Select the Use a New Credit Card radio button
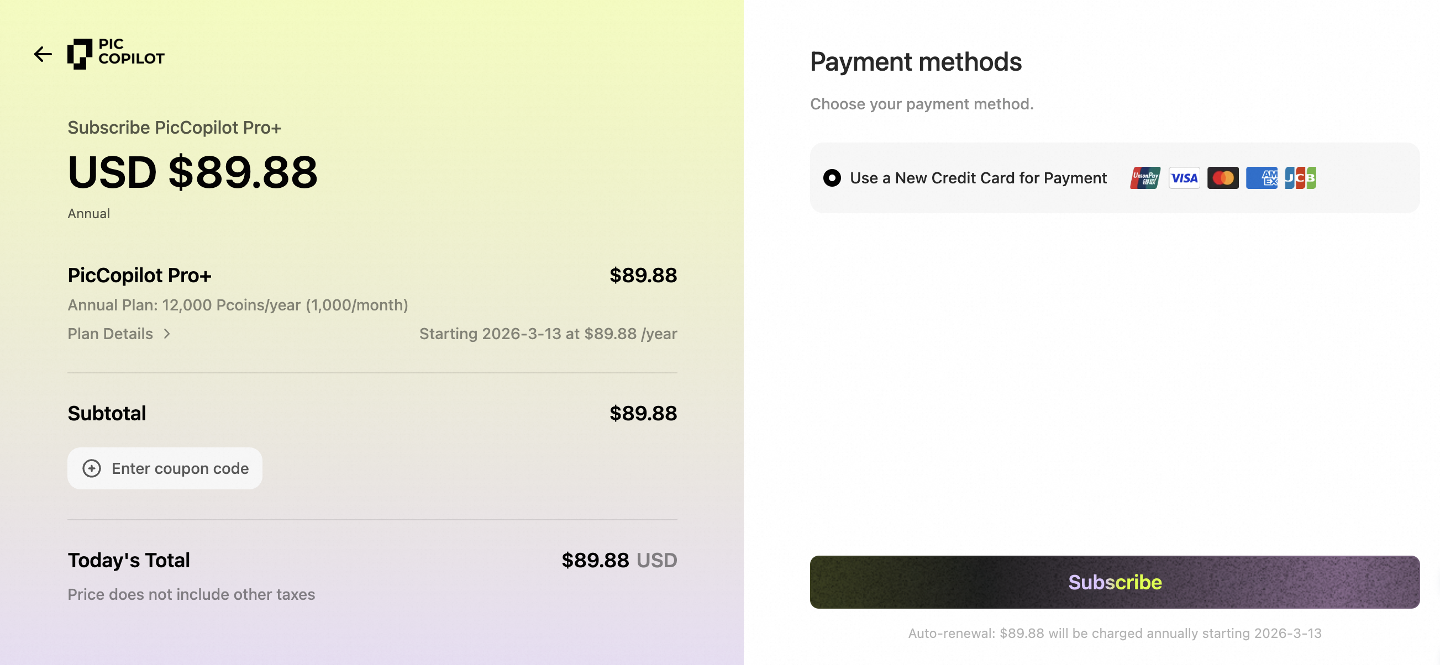This screenshot has height=665, width=1440. [832, 178]
